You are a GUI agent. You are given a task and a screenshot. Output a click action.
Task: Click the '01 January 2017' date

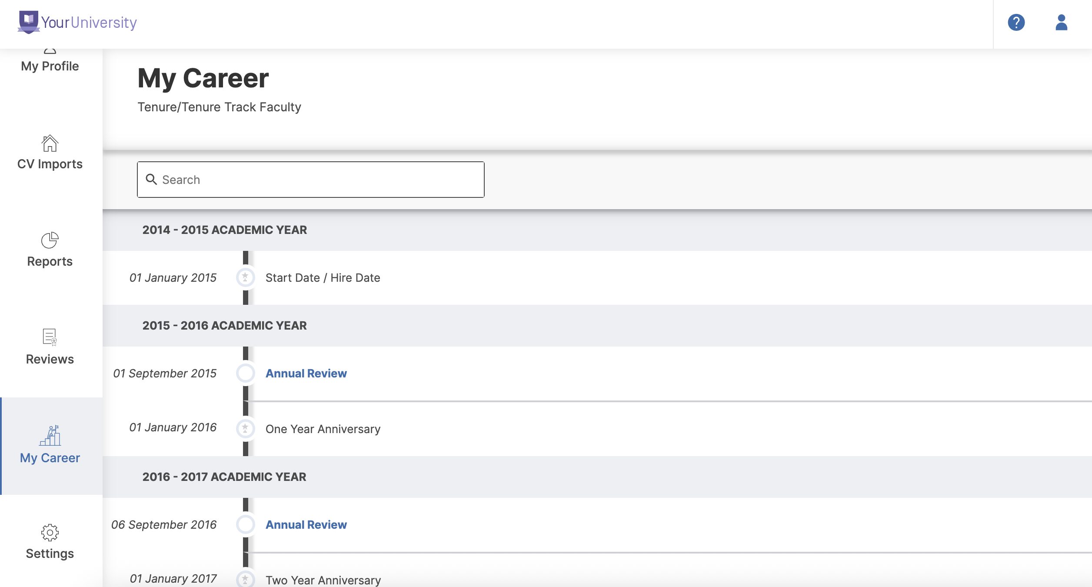click(173, 578)
